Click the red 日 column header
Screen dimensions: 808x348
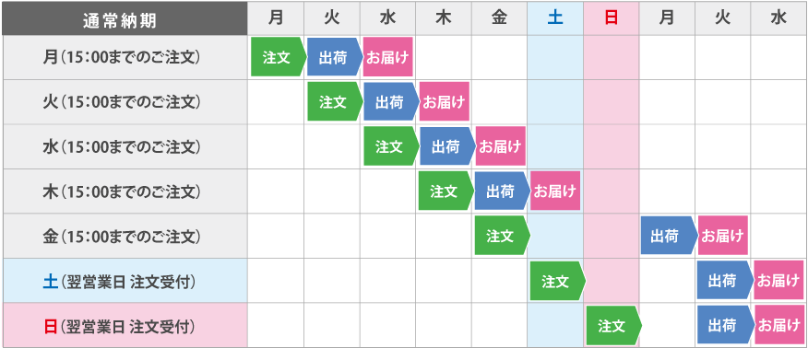click(612, 19)
